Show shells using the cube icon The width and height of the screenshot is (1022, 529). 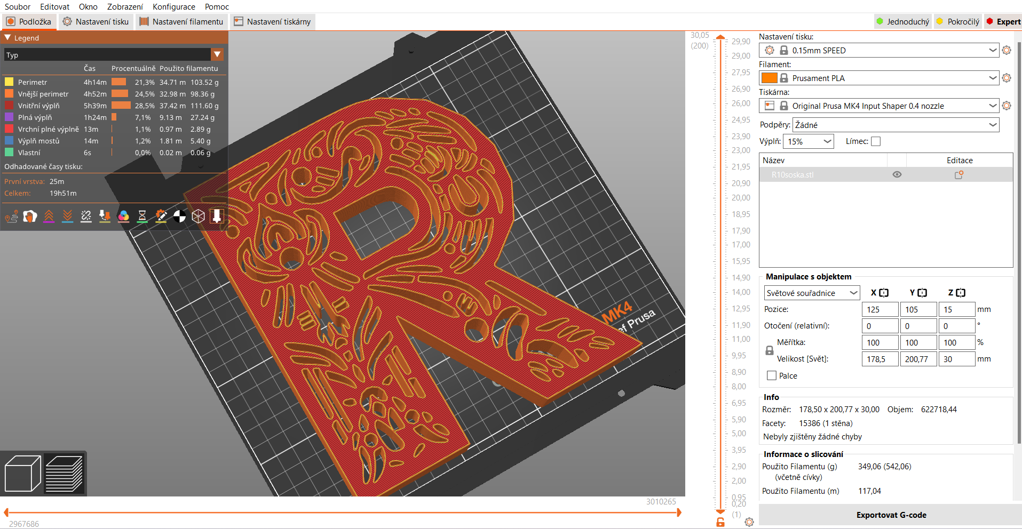pyautogui.click(x=198, y=216)
